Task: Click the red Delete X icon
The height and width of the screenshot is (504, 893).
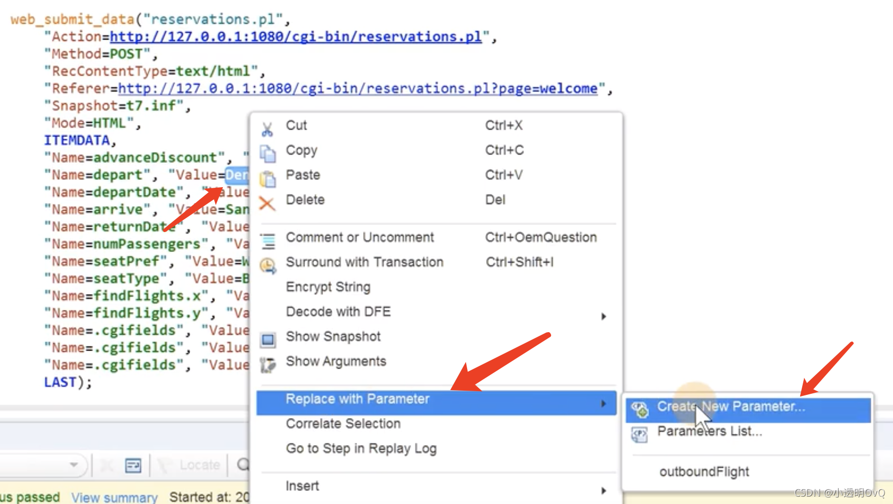Action: [x=267, y=203]
